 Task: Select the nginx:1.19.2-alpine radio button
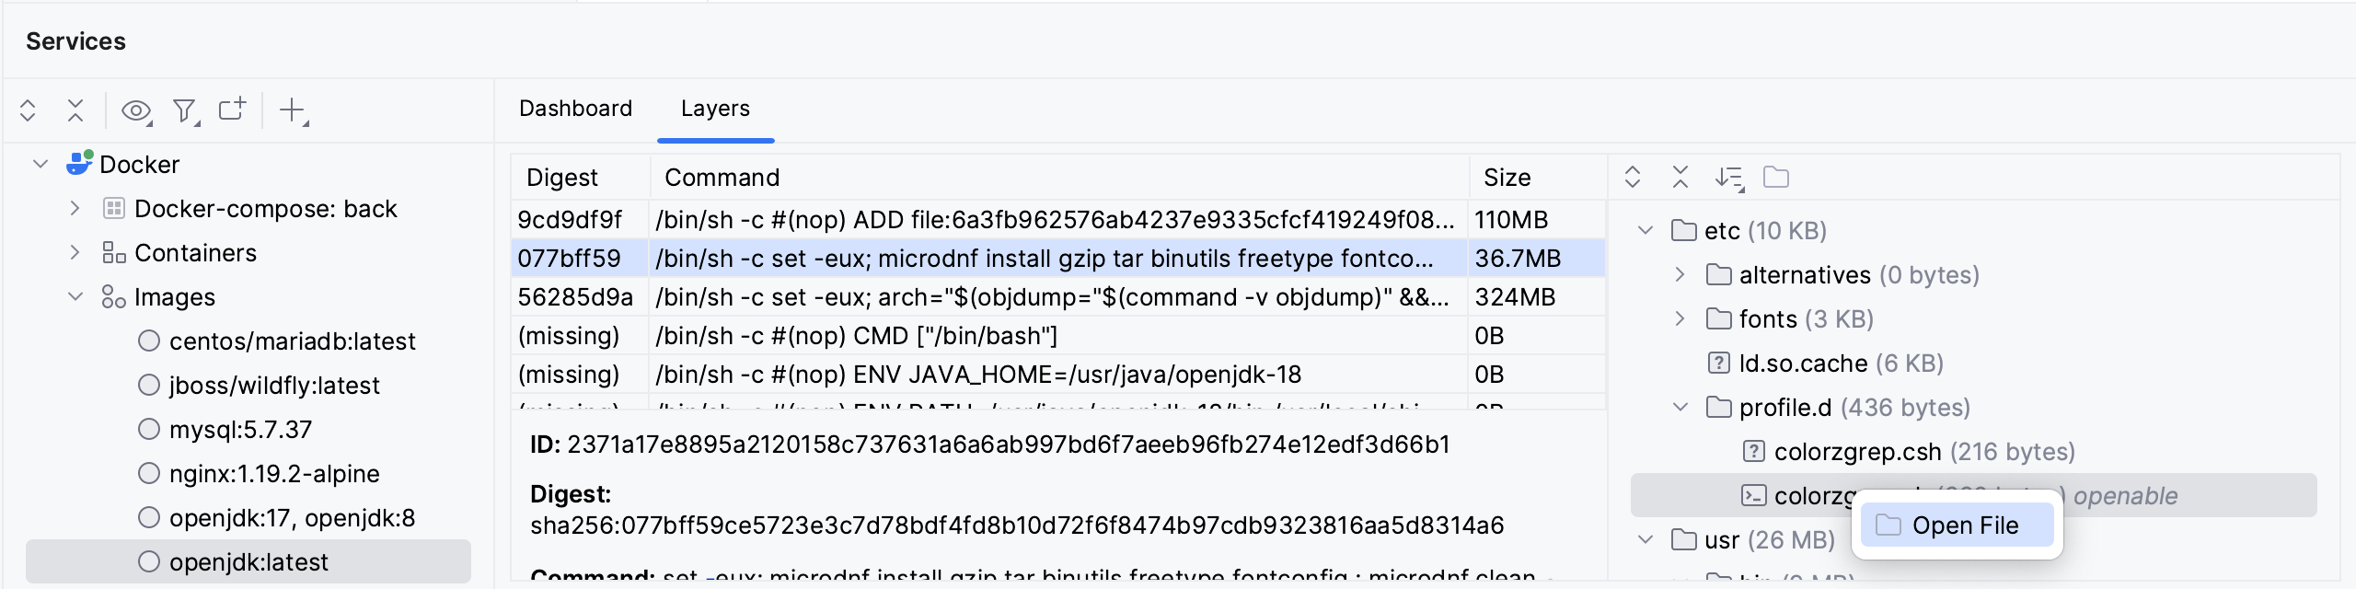[149, 473]
